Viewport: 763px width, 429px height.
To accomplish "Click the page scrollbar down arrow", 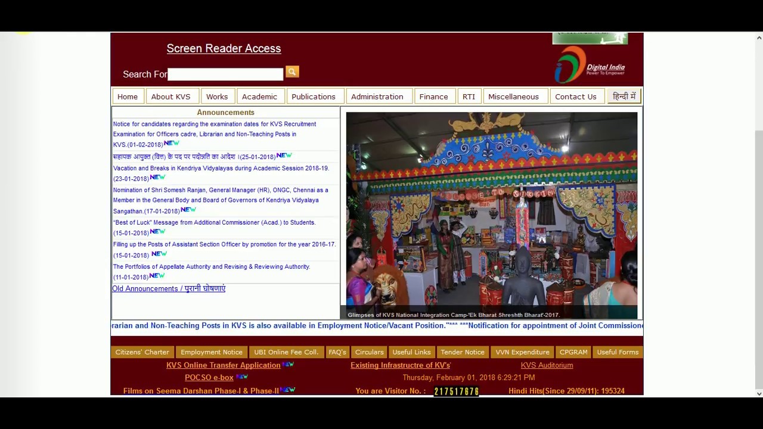I will [759, 393].
